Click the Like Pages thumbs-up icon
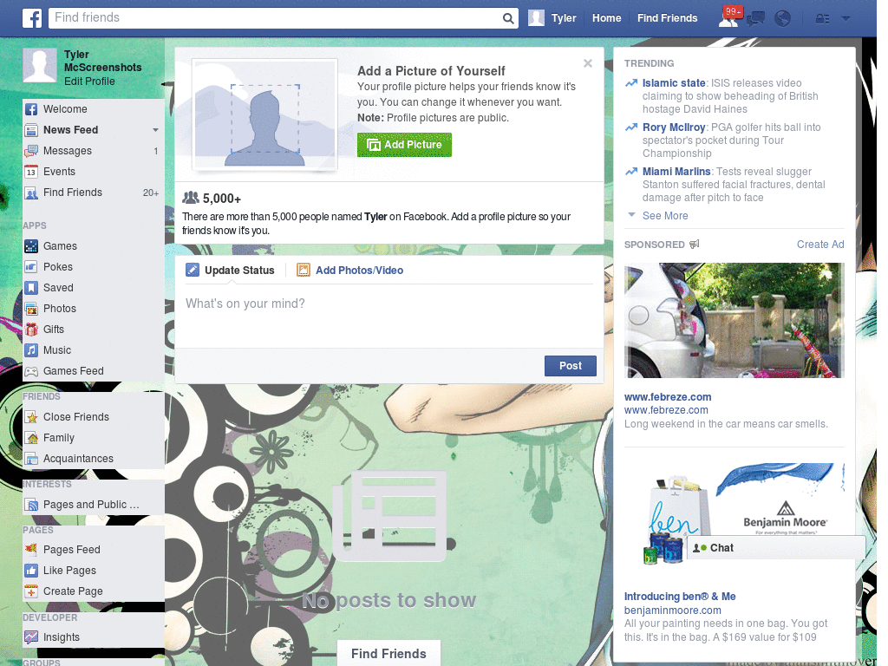Image resolution: width=888 pixels, height=666 pixels. click(x=31, y=571)
